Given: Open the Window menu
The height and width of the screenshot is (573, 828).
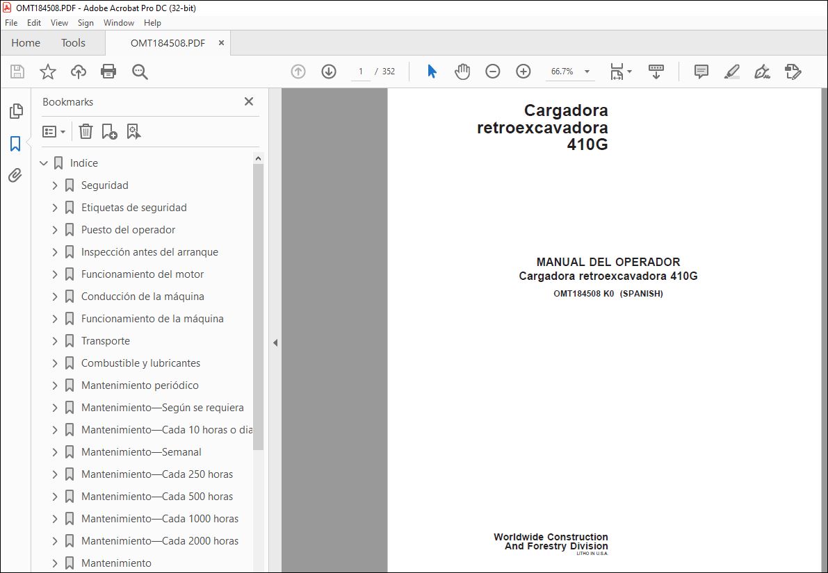Looking at the screenshot, I should tap(119, 23).
